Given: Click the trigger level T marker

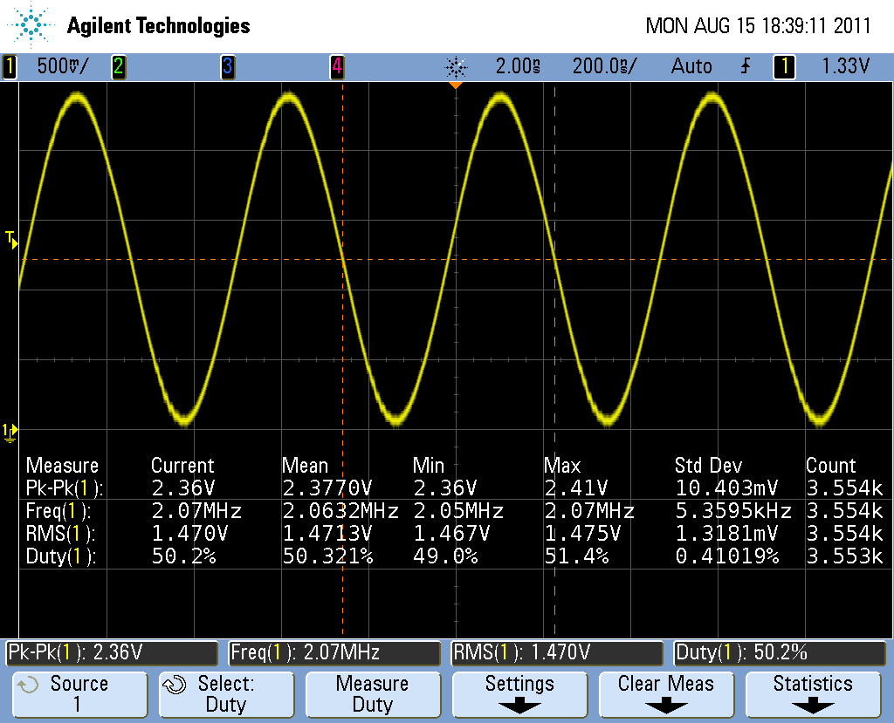Looking at the screenshot, I should pyautogui.click(x=10, y=239).
